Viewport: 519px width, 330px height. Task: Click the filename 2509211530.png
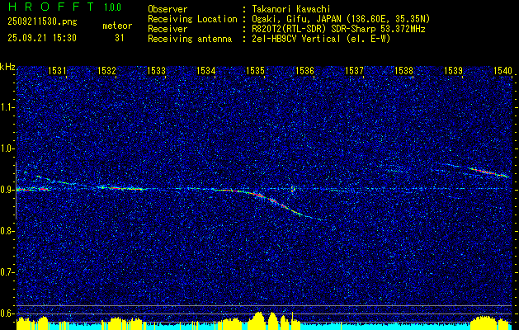[42, 22]
